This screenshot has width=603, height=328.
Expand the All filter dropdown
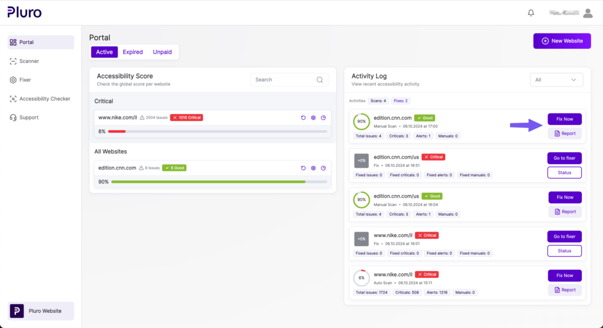(556, 80)
